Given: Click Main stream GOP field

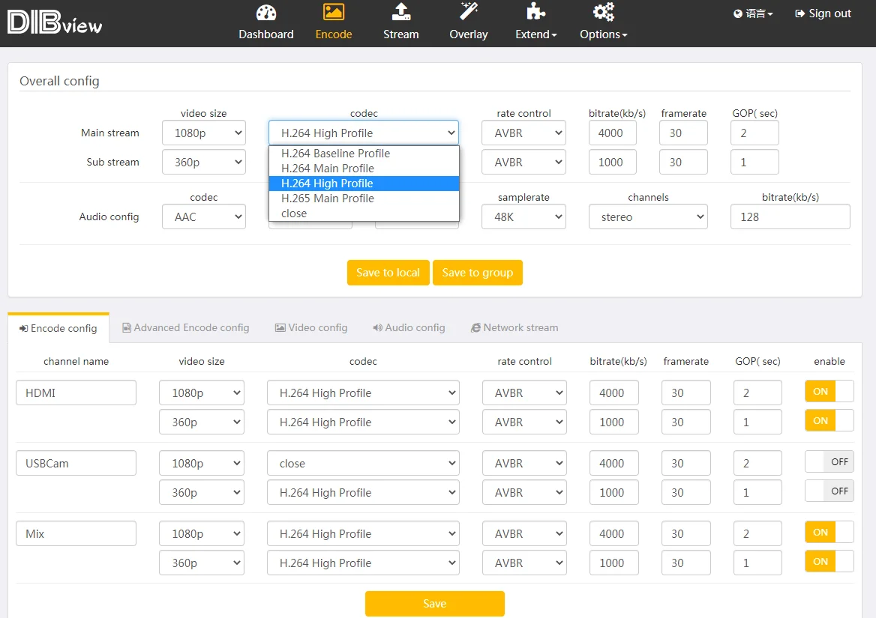Looking at the screenshot, I should [x=754, y=133].
